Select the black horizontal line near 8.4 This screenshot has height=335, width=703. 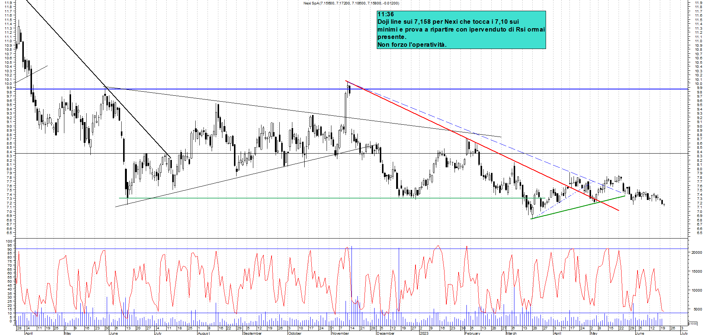point(351,153)
